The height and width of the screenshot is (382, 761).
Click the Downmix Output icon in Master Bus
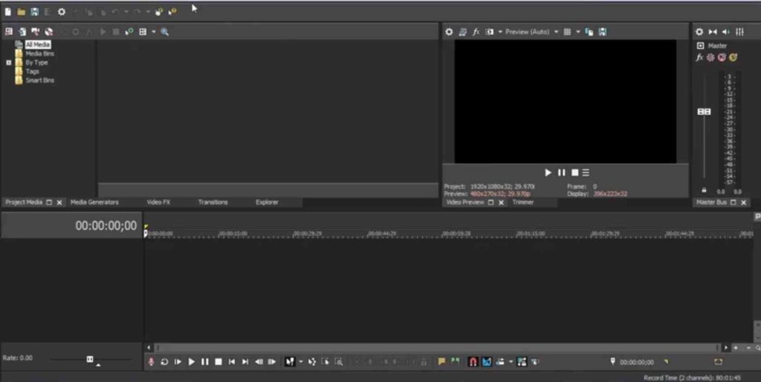click(713, 32)
